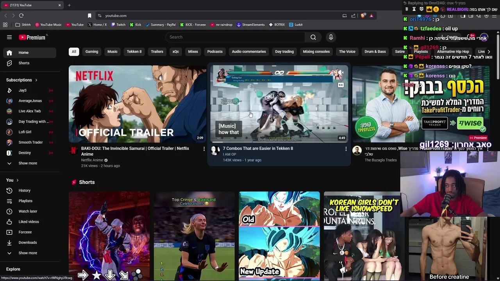The width and height of the screenshot is (500, 281).
Task: Open Liked videos
Action: (x=30, y=222)
